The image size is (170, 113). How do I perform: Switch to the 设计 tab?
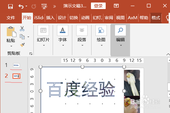(x=62, y=18)
